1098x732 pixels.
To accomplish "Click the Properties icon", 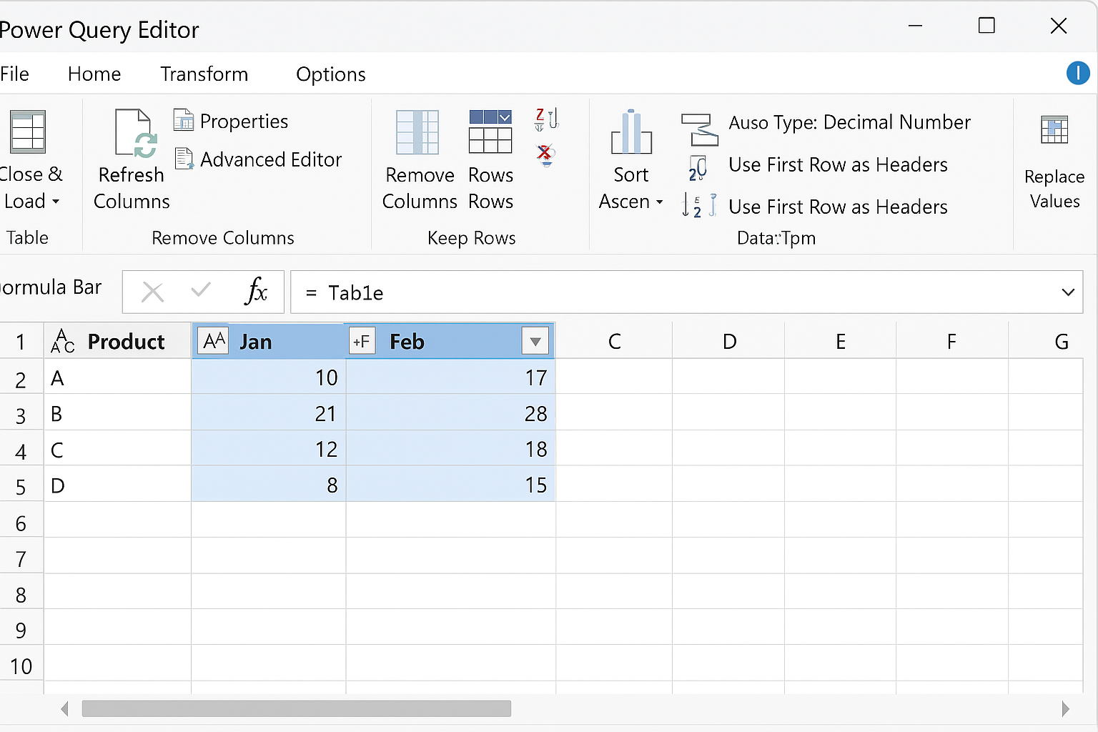I will click(x=184, y=120).
